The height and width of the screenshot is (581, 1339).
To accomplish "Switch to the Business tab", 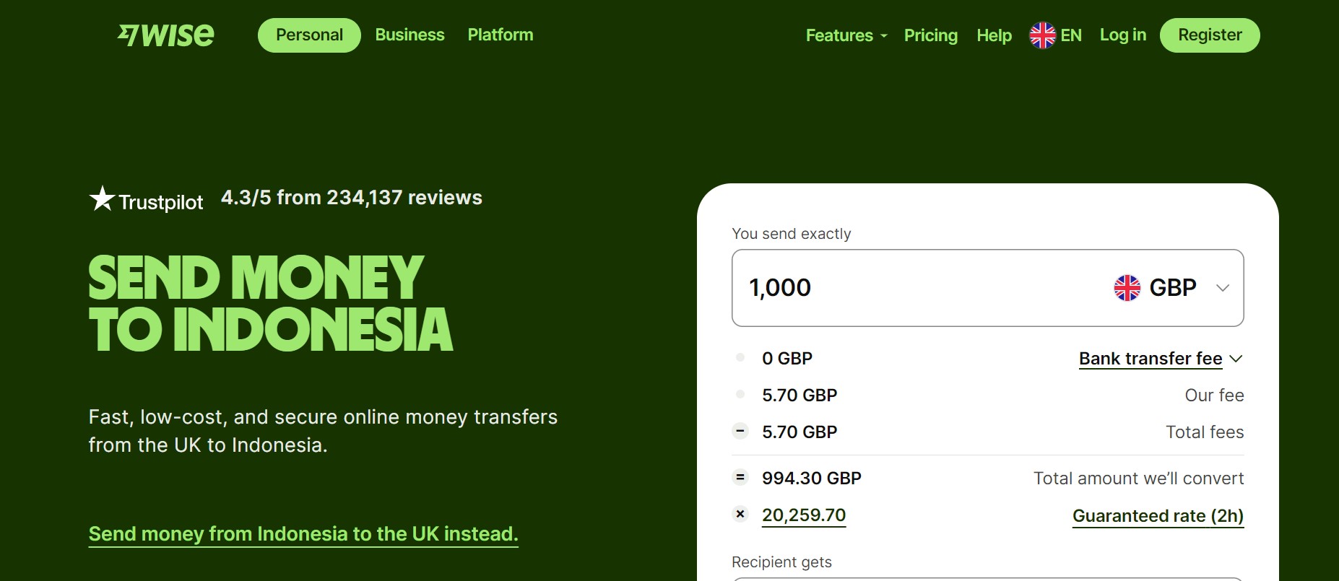I will coord(409,35).
